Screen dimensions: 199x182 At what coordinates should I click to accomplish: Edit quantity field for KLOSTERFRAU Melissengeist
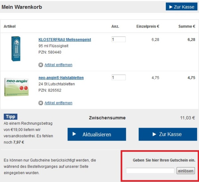pos(119,39)
